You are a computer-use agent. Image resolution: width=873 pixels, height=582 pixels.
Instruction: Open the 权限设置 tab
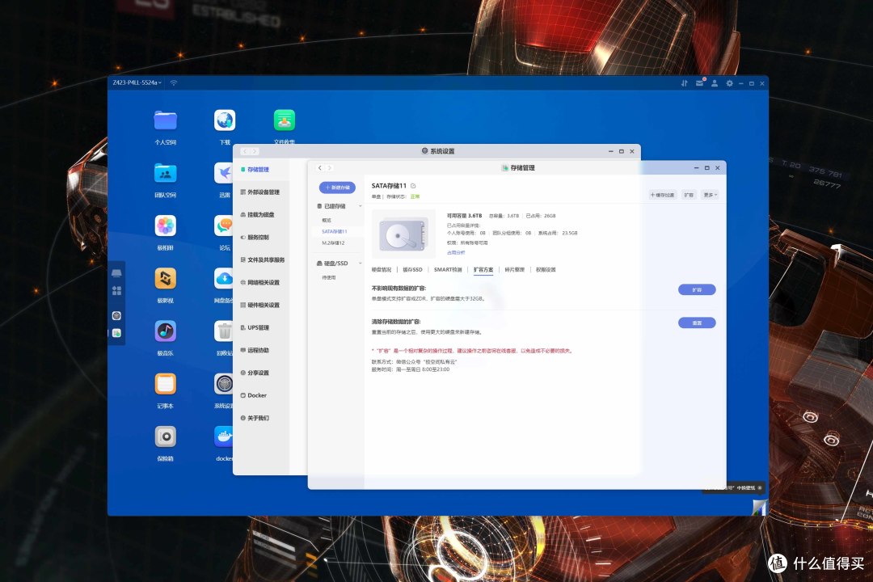click(x=546, y=269)
